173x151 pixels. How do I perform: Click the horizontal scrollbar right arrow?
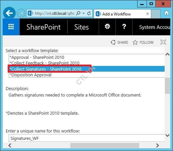[x=157, y=145]
